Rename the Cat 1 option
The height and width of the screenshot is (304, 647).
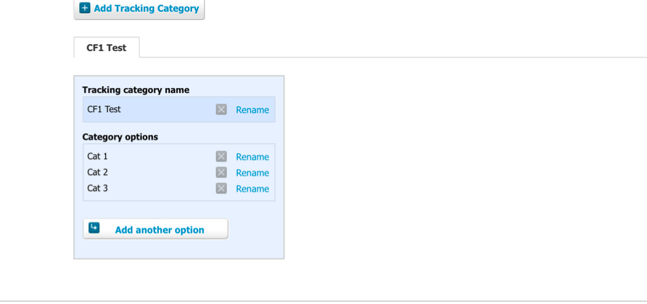coord(252,157)
